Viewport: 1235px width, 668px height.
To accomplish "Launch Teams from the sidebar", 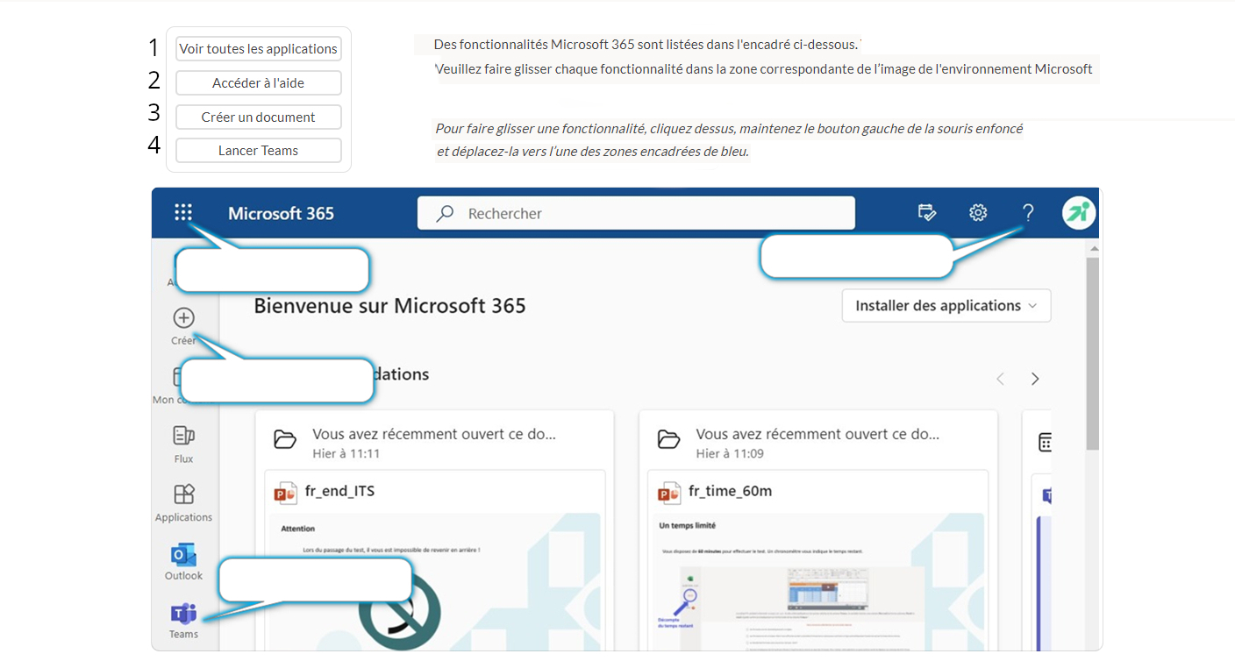I will [x=183, y=617].
